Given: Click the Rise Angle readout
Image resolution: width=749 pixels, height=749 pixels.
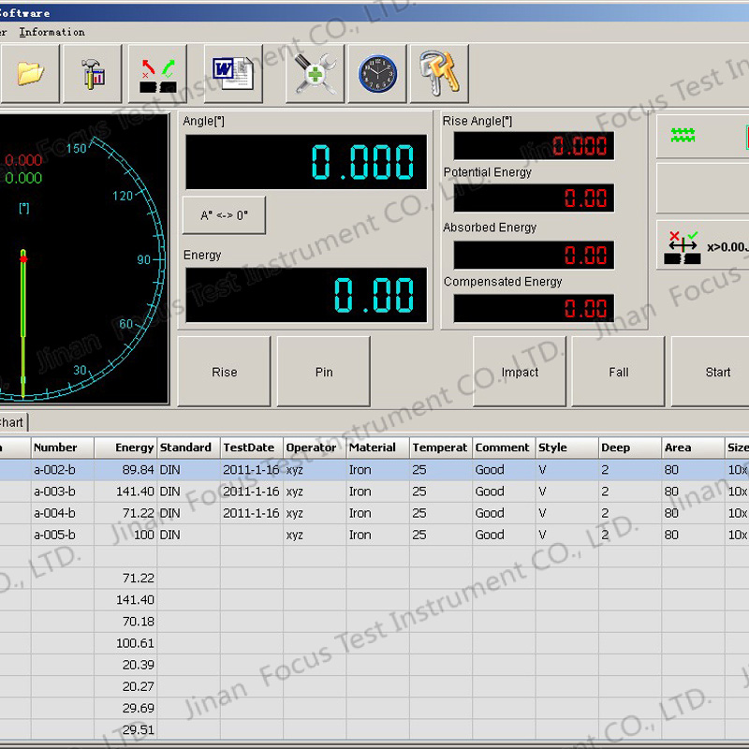Looking at the screenshot, I should pos(534,146).
